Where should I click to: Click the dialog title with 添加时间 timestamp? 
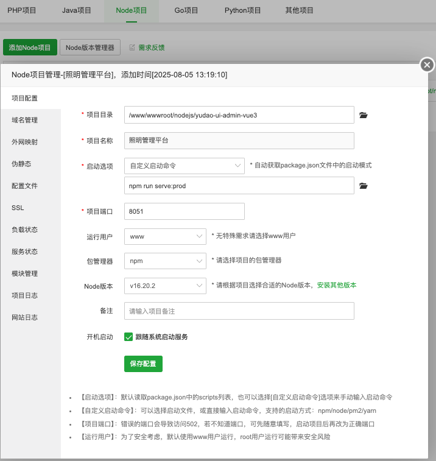pos(119,75)
